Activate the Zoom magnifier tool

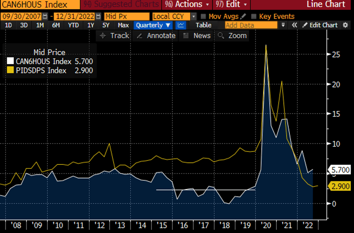pos(232,36)
